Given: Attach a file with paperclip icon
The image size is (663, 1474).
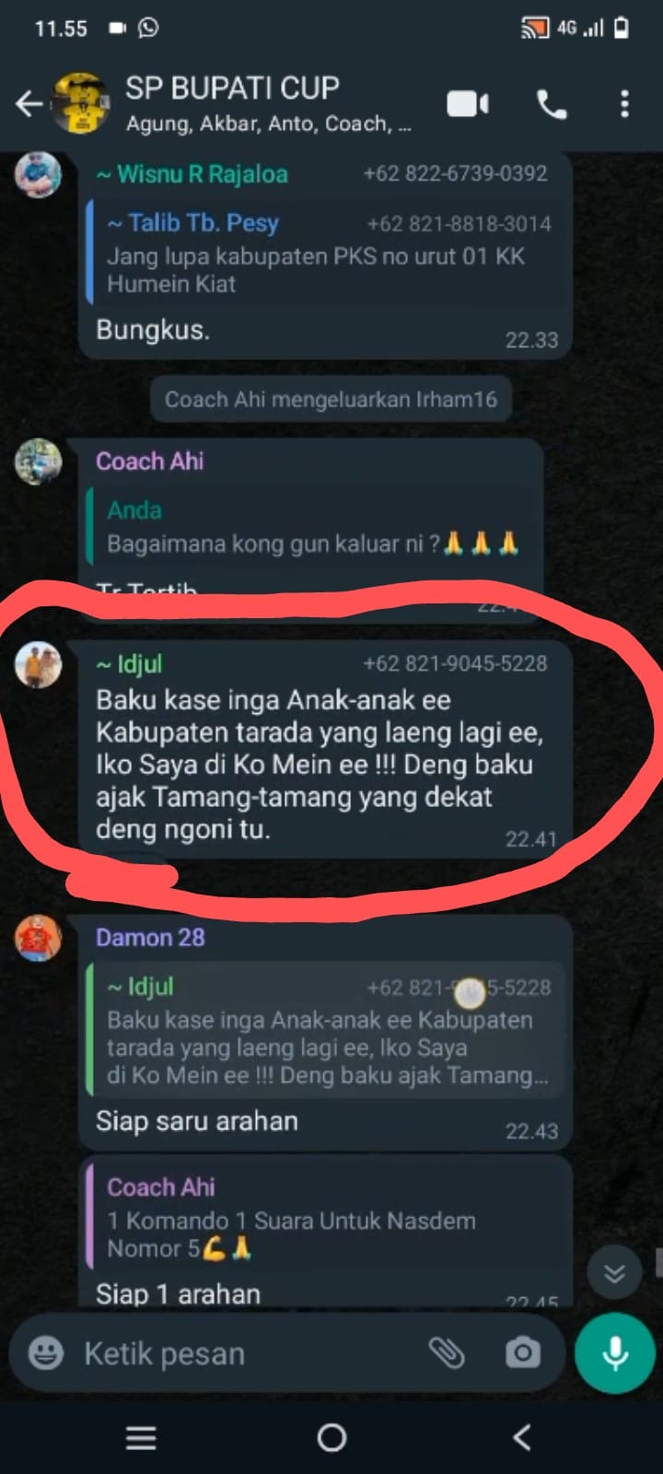Looking at the screenshot, I should point(448,1352).
